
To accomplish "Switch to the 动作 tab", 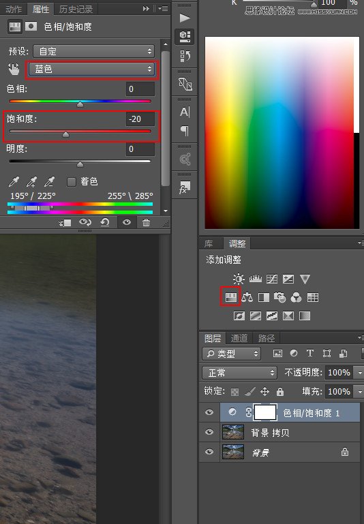I will [x=14, y=9].
